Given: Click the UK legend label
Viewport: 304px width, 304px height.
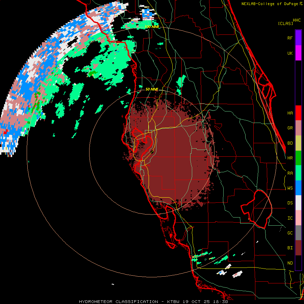Looking at the screenshot, I should pos(290,53).
